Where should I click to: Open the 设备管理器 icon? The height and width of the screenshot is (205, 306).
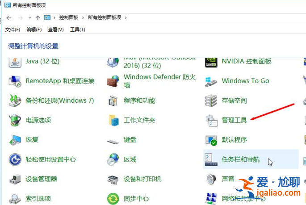point(15,179)
